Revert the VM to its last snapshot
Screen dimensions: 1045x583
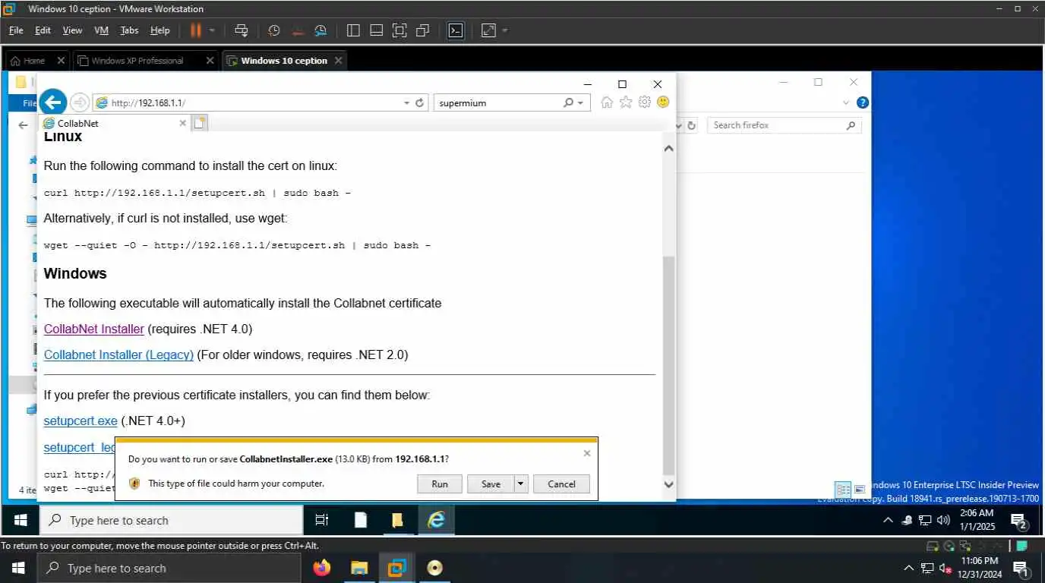point(298,30)
